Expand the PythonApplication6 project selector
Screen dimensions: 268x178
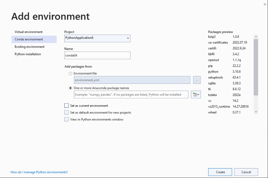click(x=97, y=38)
